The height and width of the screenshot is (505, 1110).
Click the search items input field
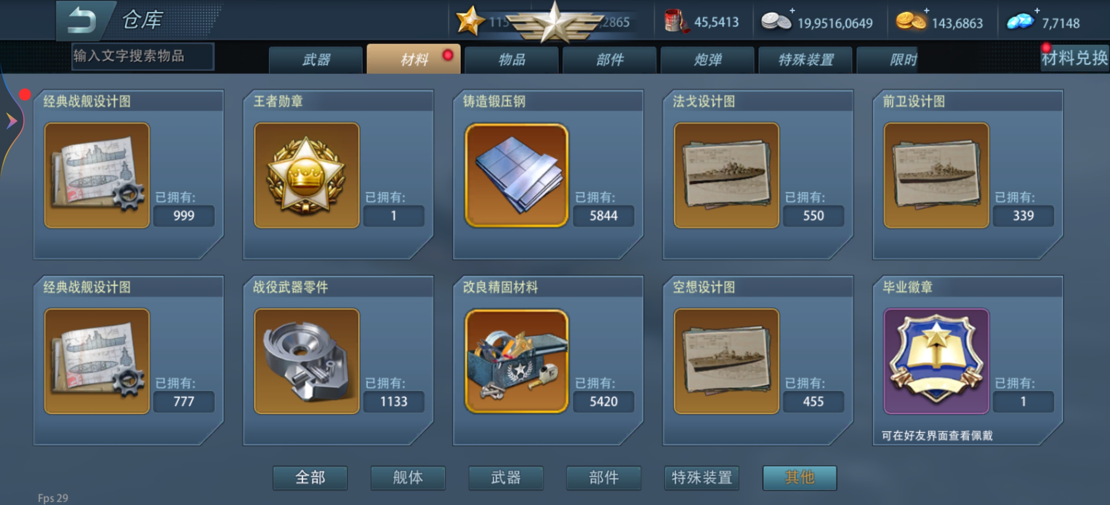pos(143,56)
